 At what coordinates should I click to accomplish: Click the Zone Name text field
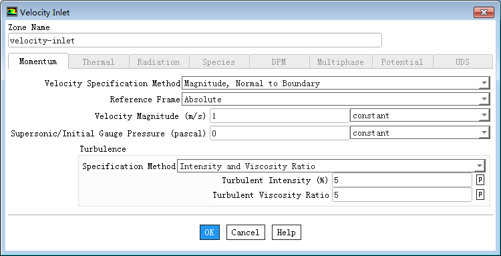(x=195, y=41)
